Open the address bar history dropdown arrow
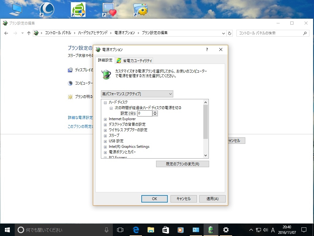 click(x=224, y=33)
